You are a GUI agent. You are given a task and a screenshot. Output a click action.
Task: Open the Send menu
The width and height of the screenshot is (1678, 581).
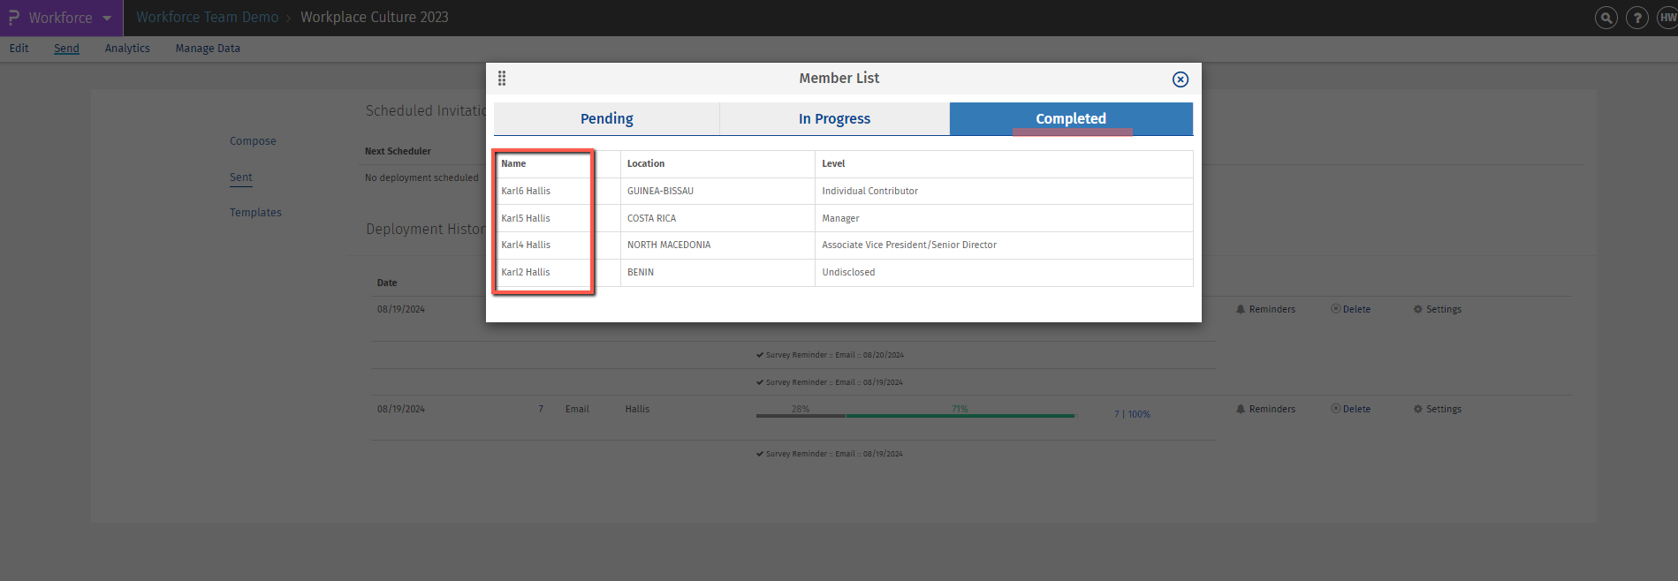click(66, 49)
